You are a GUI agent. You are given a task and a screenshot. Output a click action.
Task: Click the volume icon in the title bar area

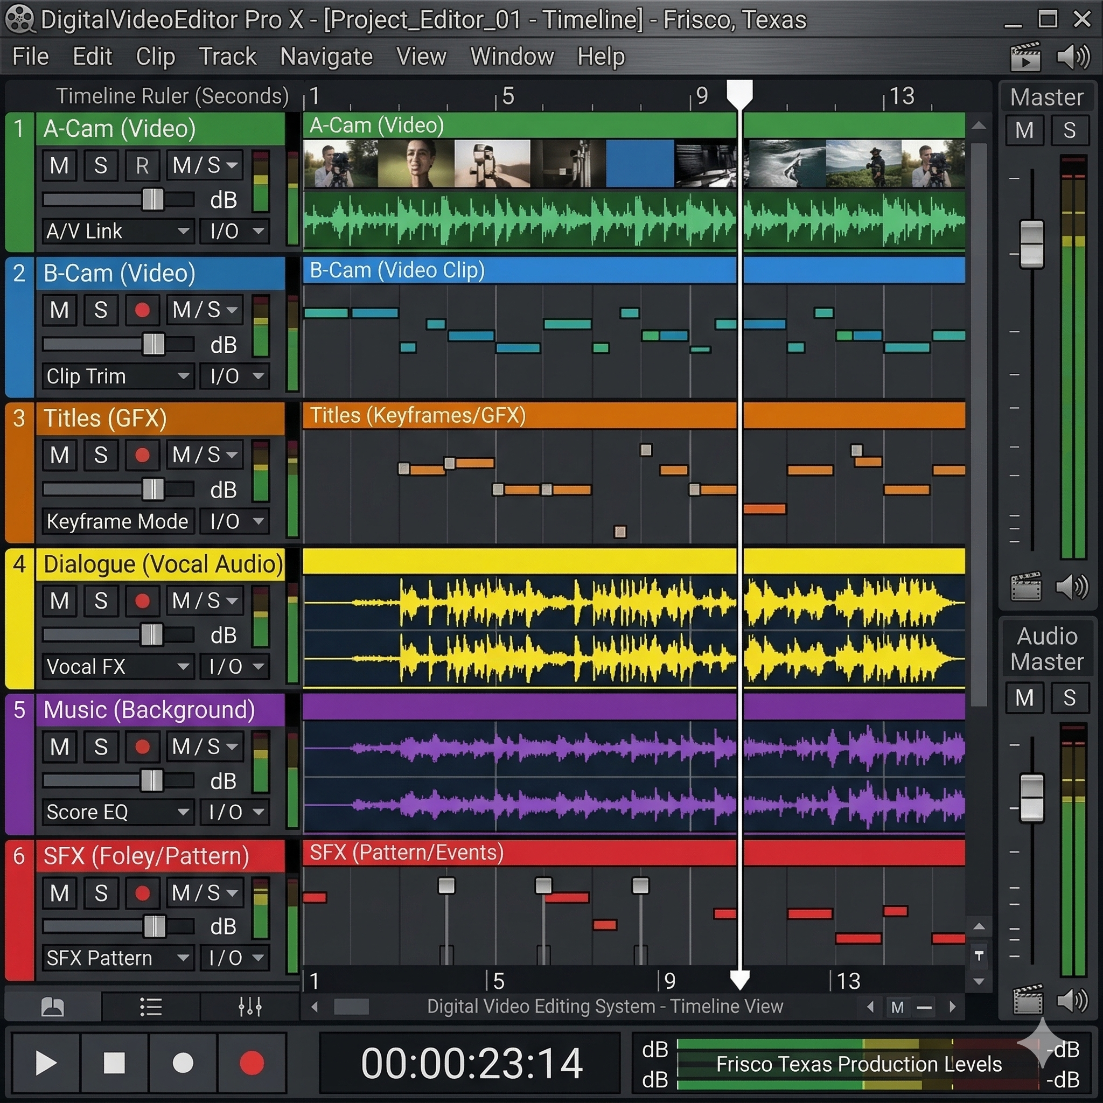pos(1072,57)
